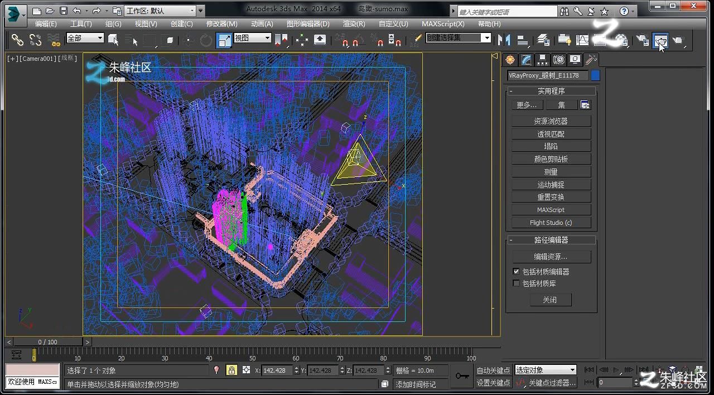Switch to the Motion command panel tab
Viewport: 714px width, 395px height.
pos(558,60)
